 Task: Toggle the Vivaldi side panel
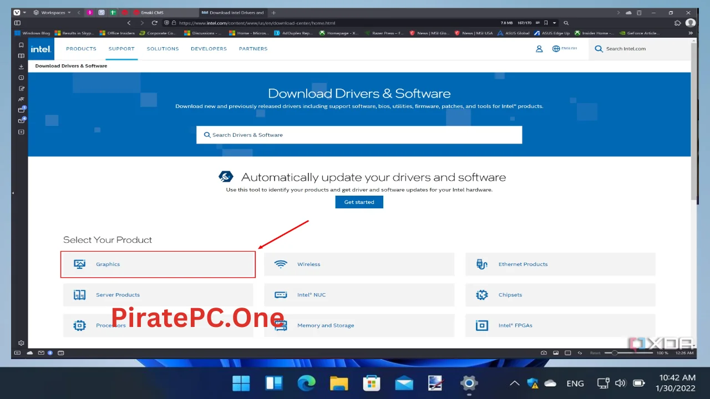17,23
